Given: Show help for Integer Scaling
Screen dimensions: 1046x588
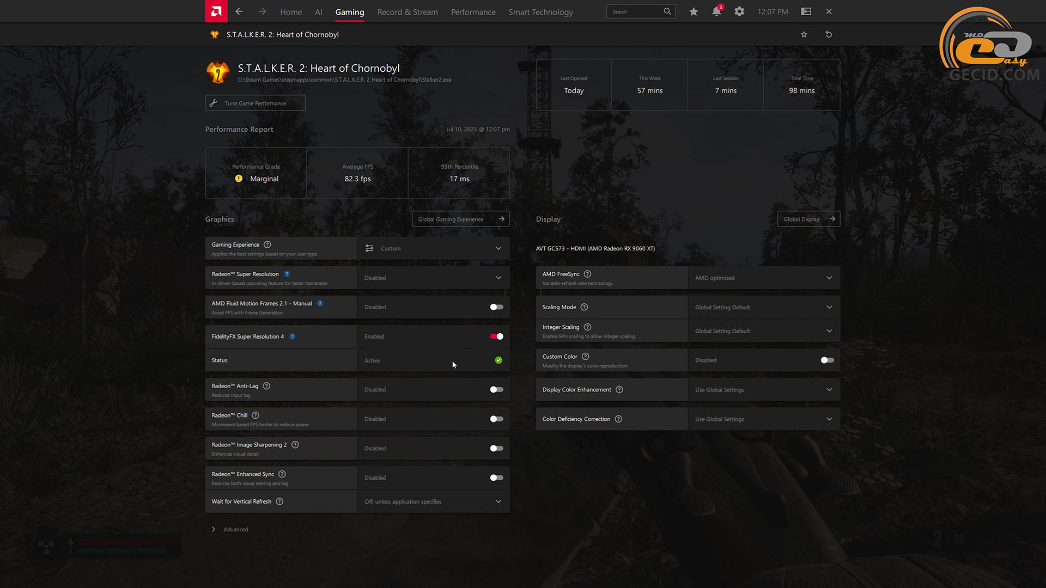Looking at the screenshot, I should (x=588, y=327).
